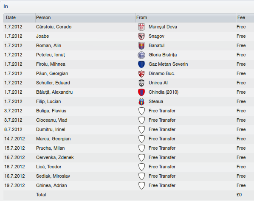Open player Cârstoiu, Corado
The width and height of the screenshot is (254, 201).
point(54,27)
